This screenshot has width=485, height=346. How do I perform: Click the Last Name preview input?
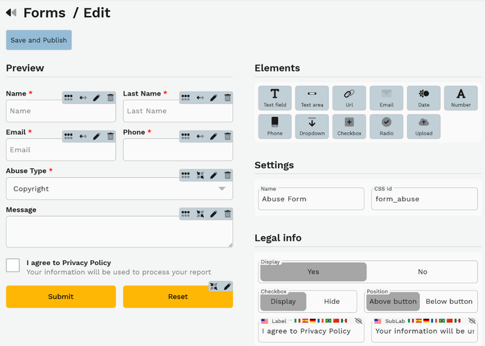[178, 111]
